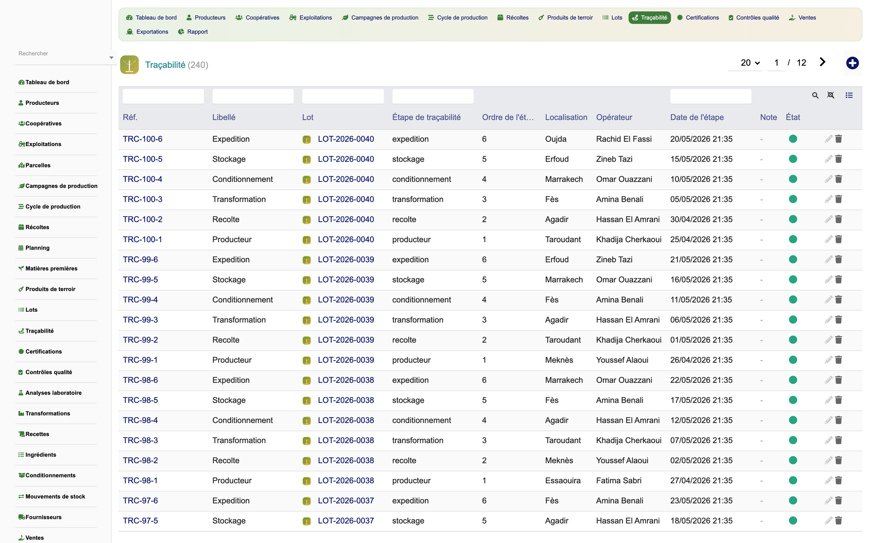
Task: Open the page size dropdown showing 20
Action: [x=745, y=63]
